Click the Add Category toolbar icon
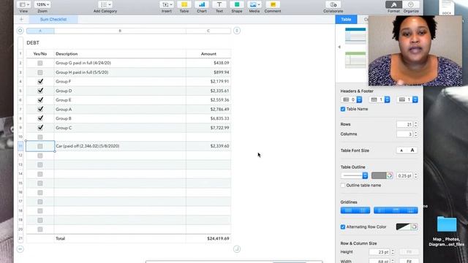This screenshot has width=468, height=263. point(105,4)
